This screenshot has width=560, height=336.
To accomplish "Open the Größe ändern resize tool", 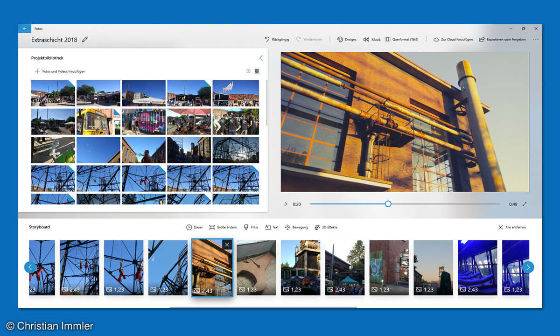I will pos(223,227).
